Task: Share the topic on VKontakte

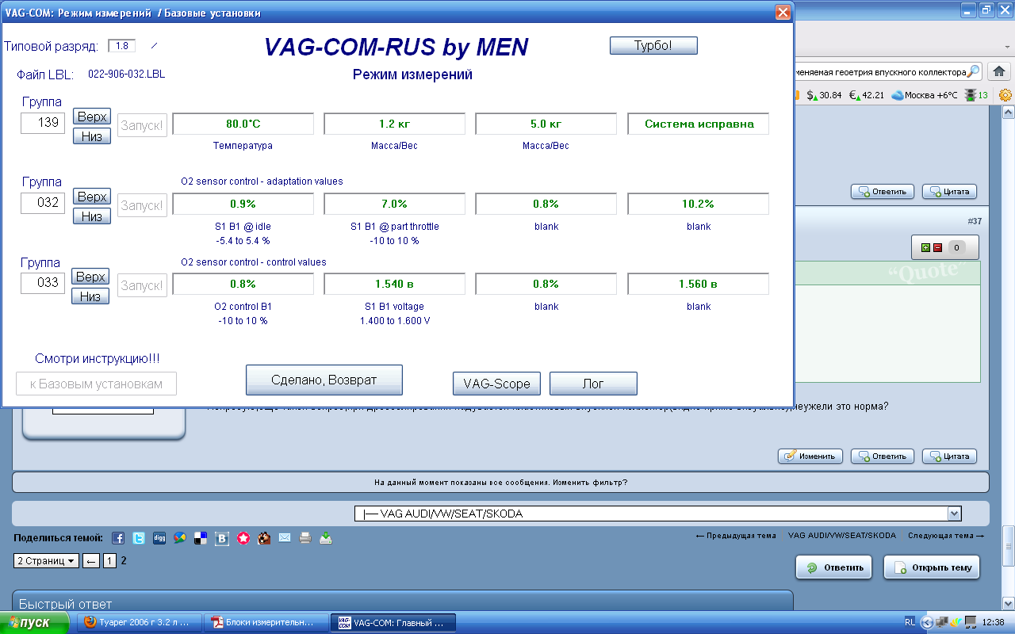Action: click(x=222, y=538)
